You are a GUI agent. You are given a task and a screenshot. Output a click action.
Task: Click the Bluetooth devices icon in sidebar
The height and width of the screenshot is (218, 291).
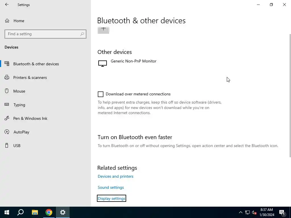coord(7,64)
